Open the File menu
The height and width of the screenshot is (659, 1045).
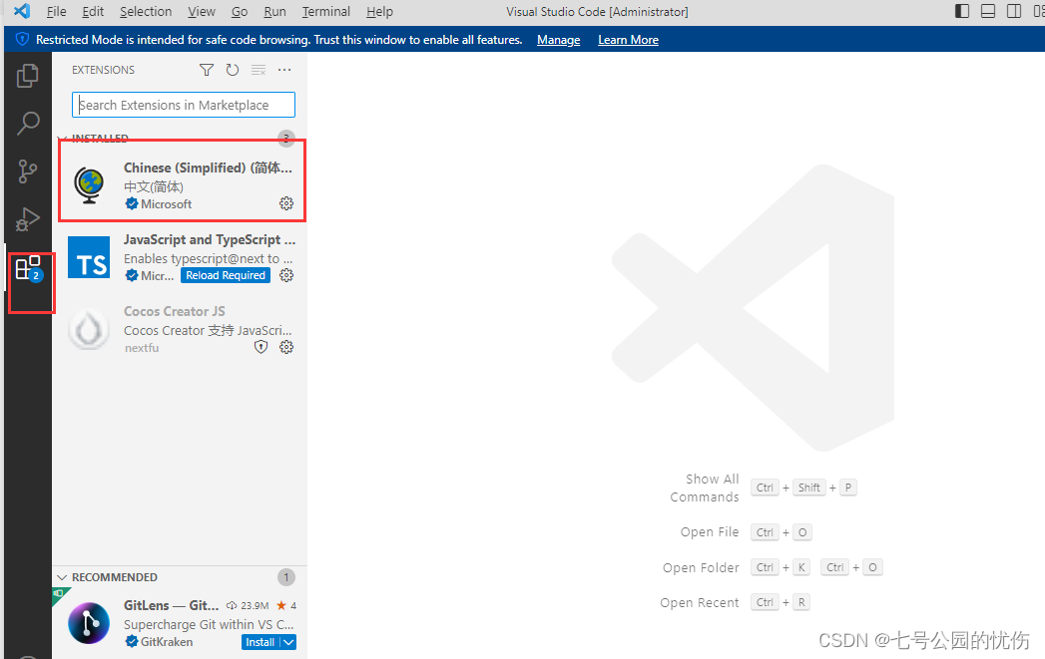(x=56, y=11)
